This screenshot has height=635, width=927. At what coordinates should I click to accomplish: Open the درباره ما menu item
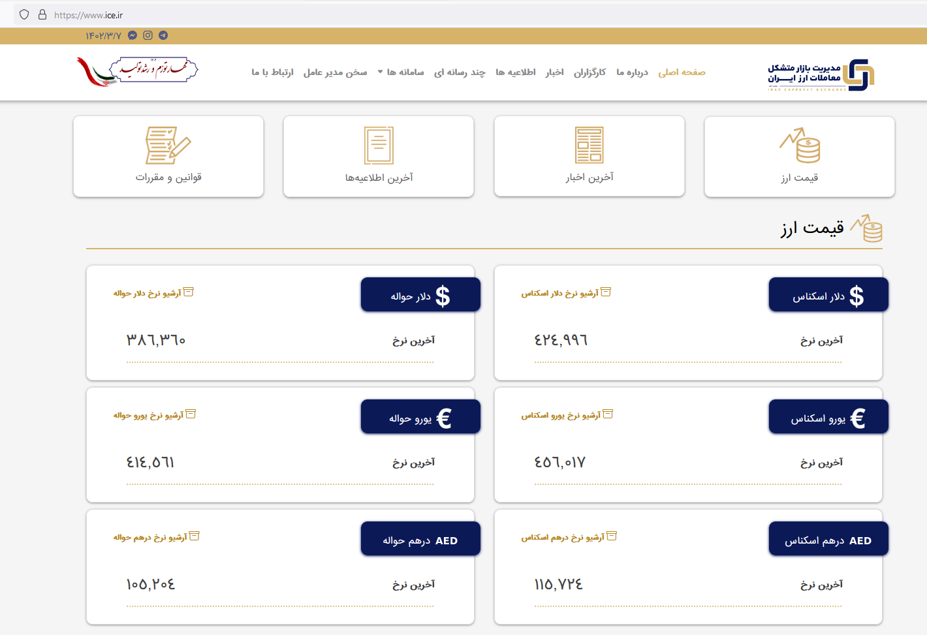tap(631, 72)
